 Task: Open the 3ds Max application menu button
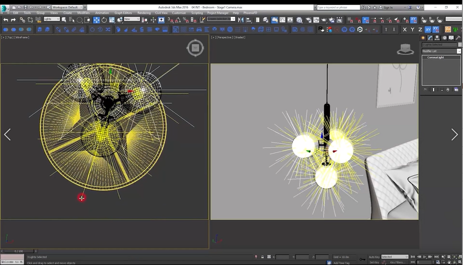pos(4,9)
